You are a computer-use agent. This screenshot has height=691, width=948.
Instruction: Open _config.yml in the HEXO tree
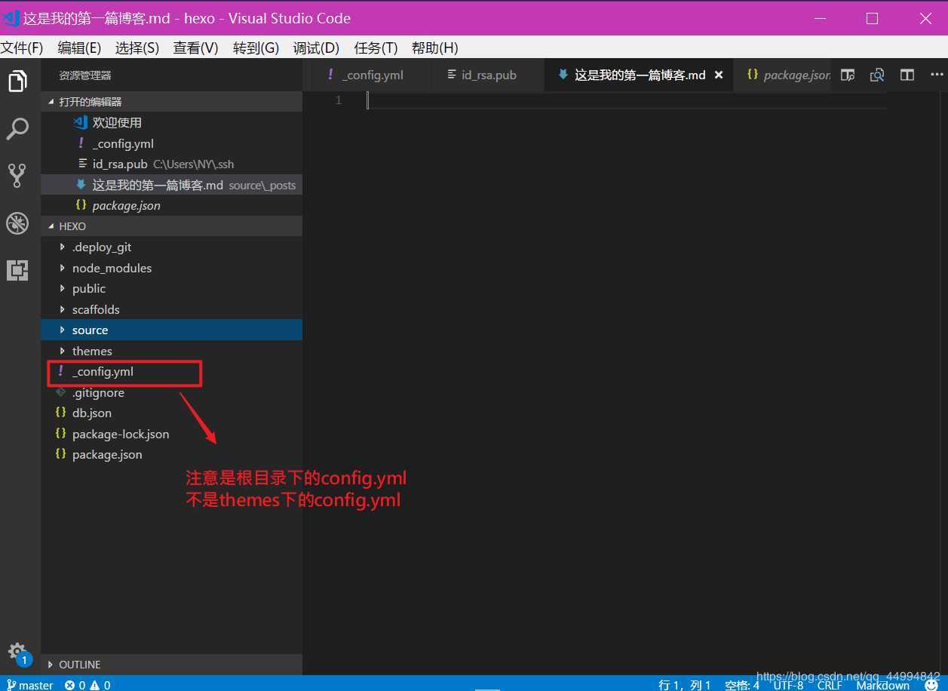(171, 371)
